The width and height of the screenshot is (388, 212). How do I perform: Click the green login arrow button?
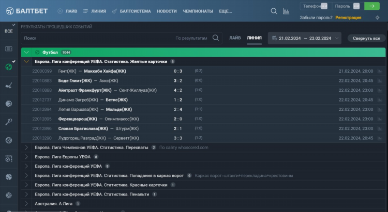click(371, 6)
